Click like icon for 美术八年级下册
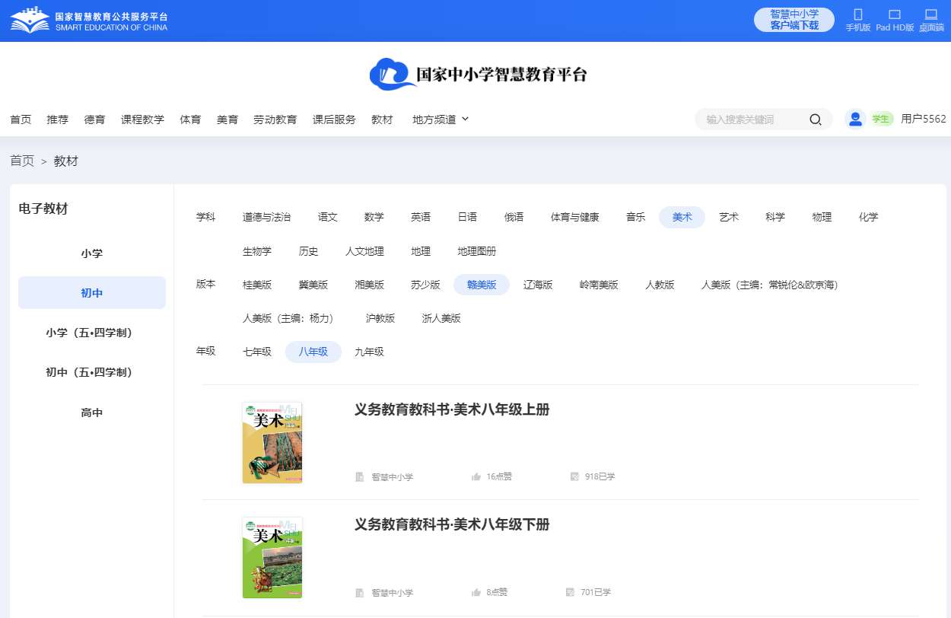 [x=476, y=592]
